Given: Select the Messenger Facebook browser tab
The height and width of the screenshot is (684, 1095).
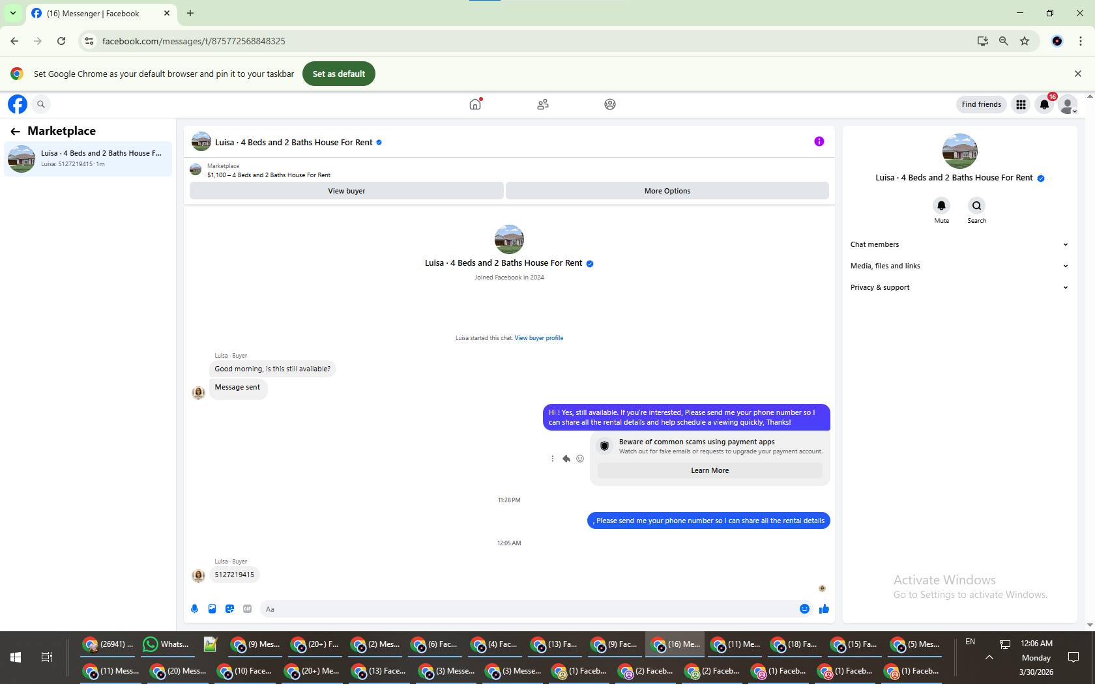Looking at the screenshot, I should [x=101, y=13].
